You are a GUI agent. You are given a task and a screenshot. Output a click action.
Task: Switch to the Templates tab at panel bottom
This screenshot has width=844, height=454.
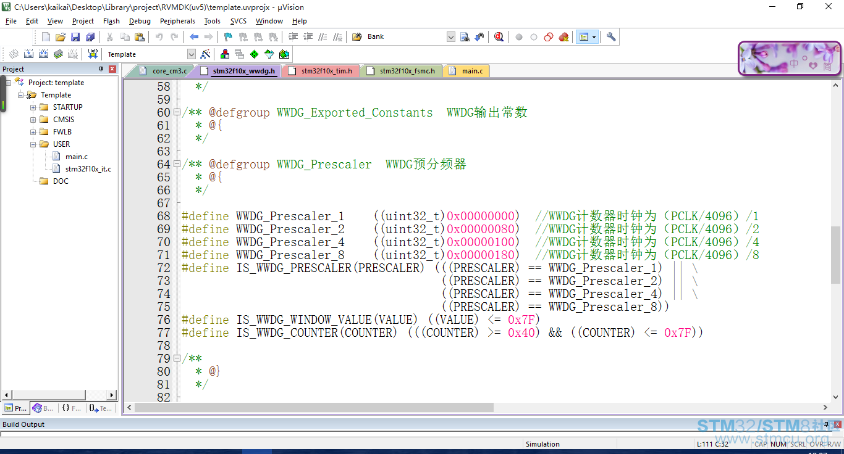pos(99,408)
